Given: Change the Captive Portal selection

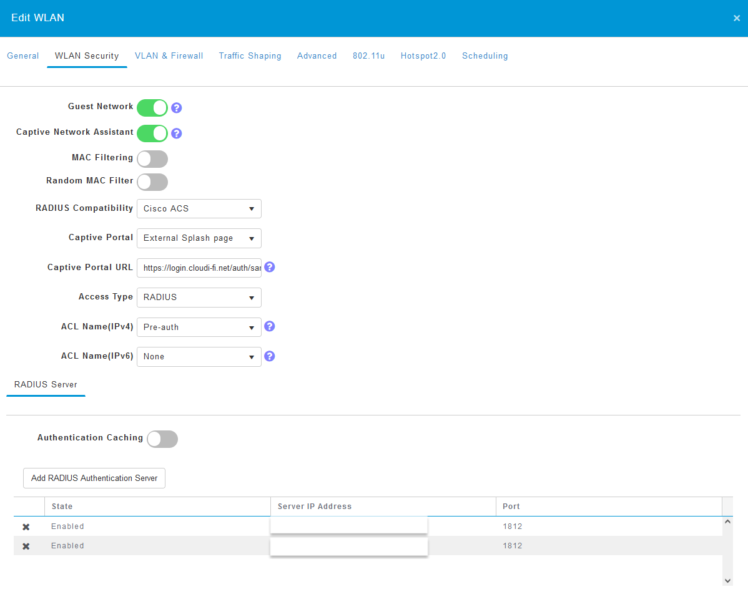Looking at the screenshot, I should 199,238.
